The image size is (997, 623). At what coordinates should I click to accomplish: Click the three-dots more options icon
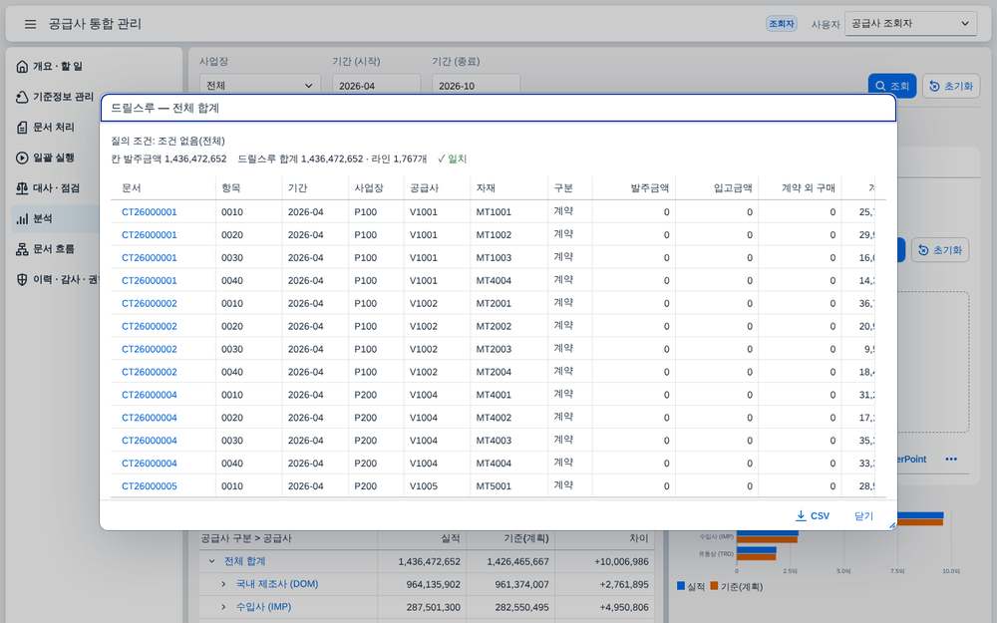(x=951, y=459)
